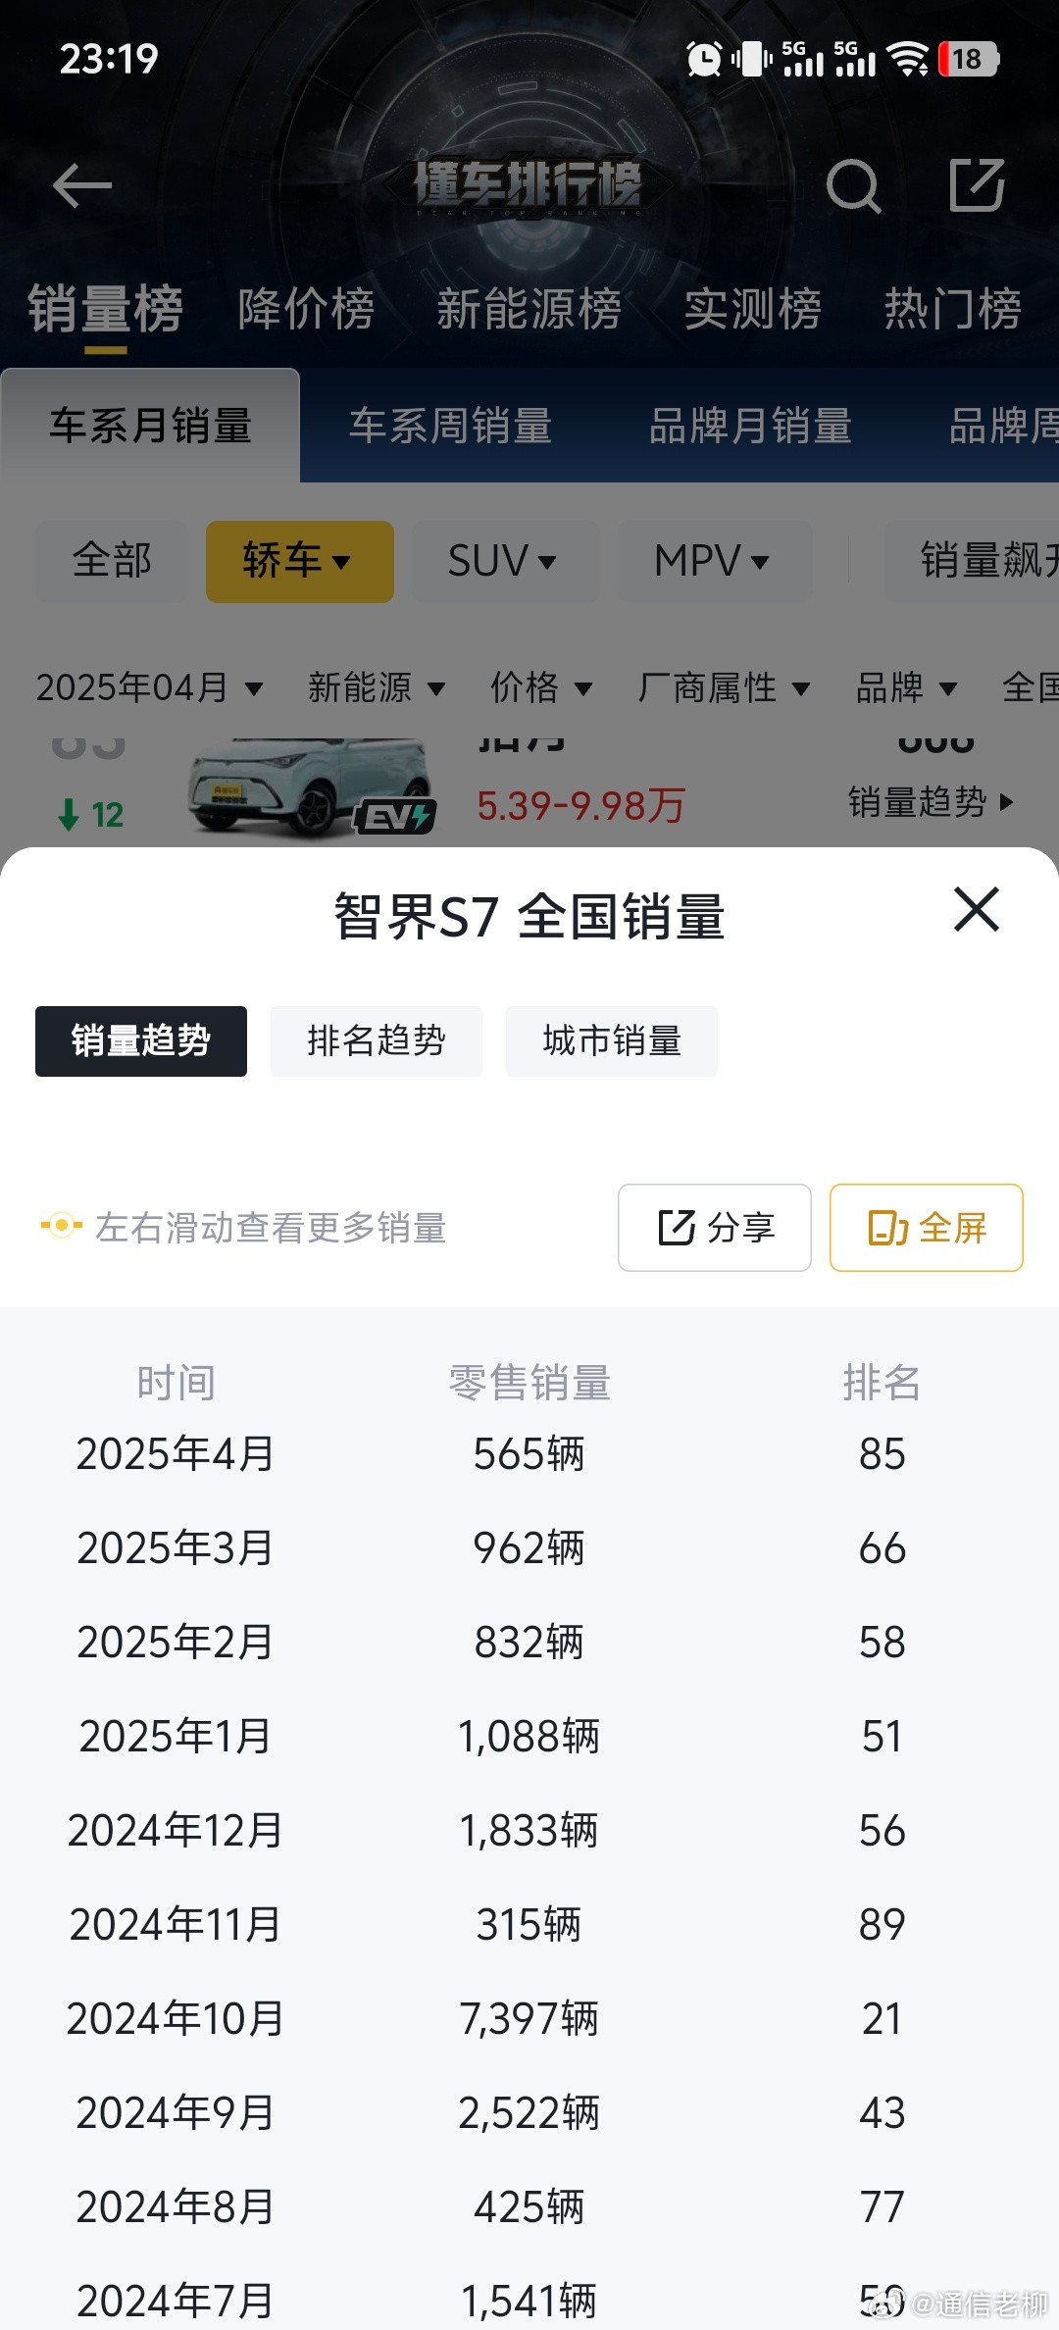The width and height of the screenshot is (1059, 2330).
Task: Open search with magnifier icon
Action: 853,185
